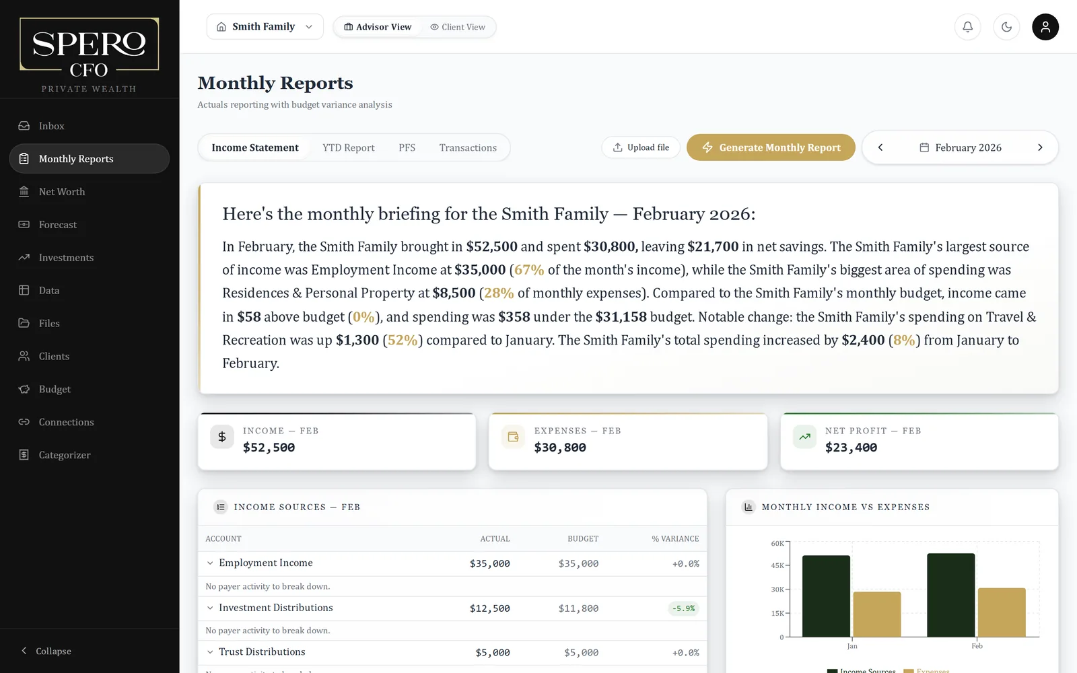The height and width of the screenshot is (673, 1077).
Task: Open the Budget piggy bank icon
Action: 24,389
